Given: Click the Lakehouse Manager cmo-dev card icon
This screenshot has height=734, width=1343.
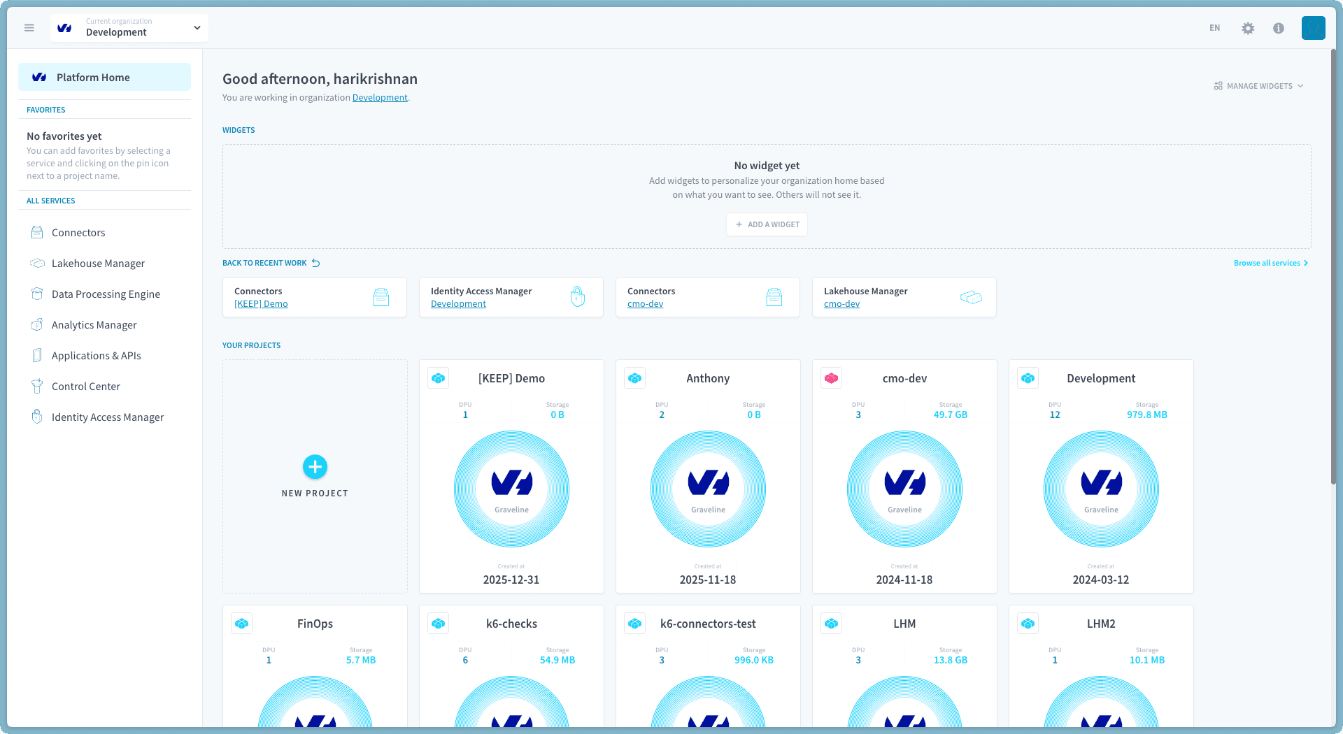Looking at the screenshot, I should point(971,297).
